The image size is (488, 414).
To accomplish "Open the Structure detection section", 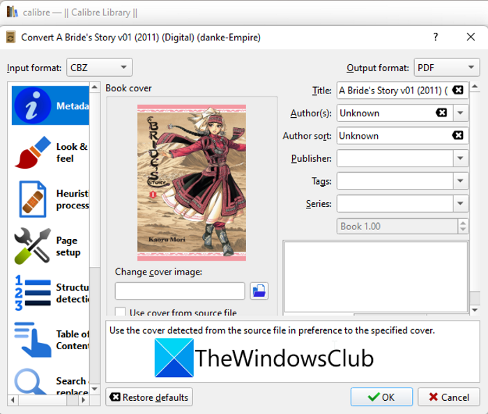I will click(50, 293).
